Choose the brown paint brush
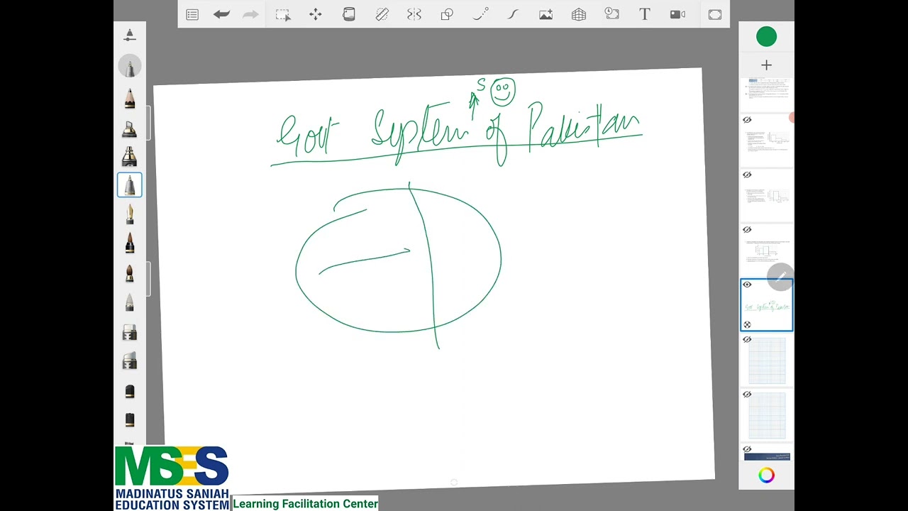908x511 pixels. click(130, 273)
